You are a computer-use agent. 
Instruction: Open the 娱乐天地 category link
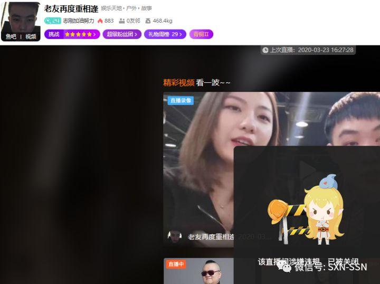pos(111,8)
